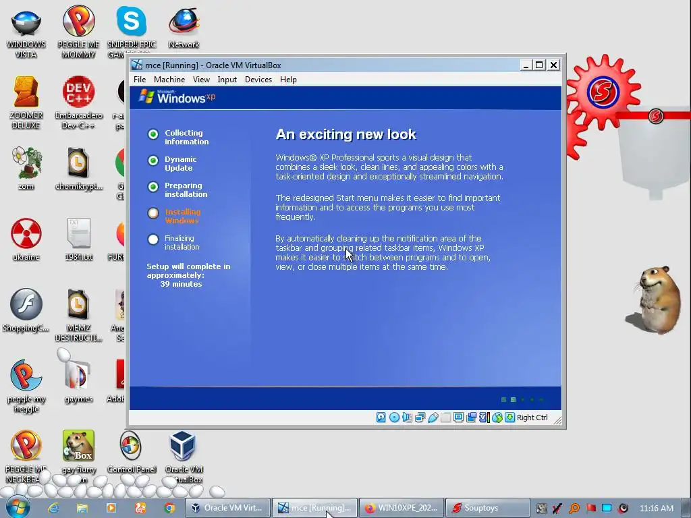Screen dimensions: 691x518
Task: Click the Dynamic Update step radio
Action: click(153, 161)
